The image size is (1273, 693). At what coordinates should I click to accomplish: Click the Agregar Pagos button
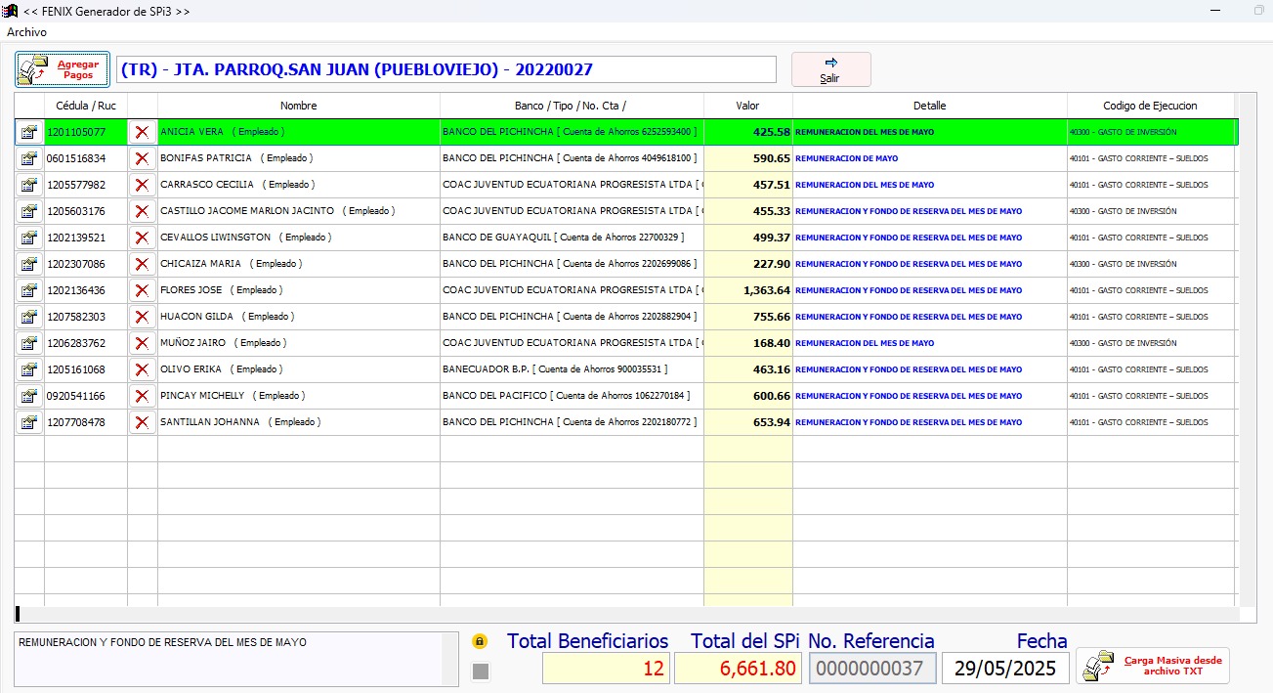tap(63, 69)
